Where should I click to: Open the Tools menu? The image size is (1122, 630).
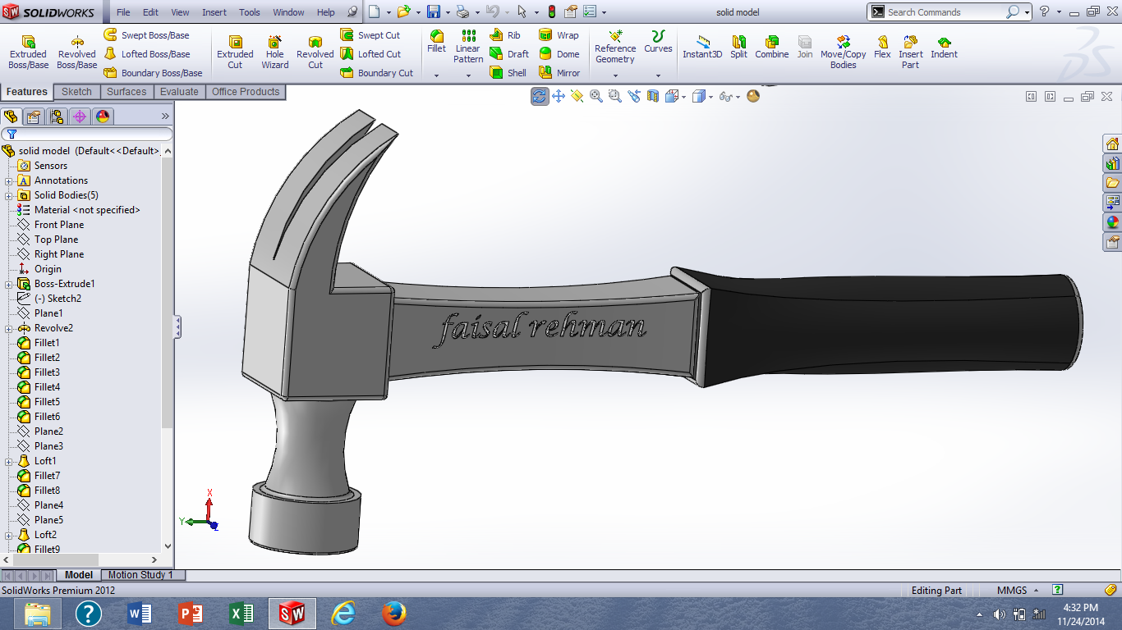[250, 12]
